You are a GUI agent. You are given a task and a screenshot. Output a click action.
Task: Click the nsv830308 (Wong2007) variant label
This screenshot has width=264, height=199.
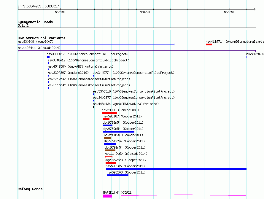click(36, 42)
